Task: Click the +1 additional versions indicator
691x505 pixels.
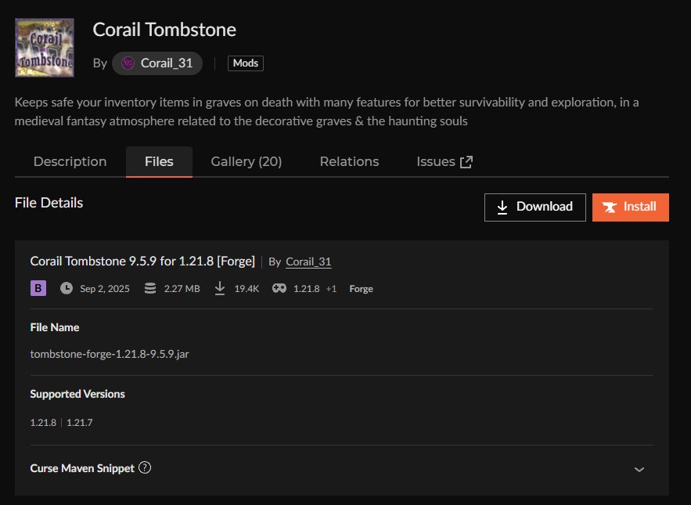Action: coord(331,289)
